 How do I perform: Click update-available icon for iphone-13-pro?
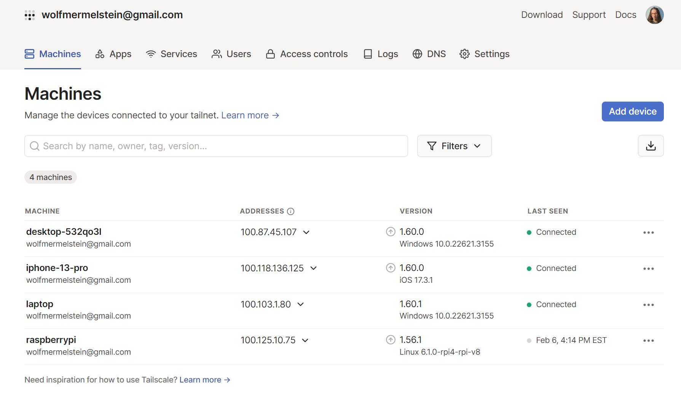(391, 268)
